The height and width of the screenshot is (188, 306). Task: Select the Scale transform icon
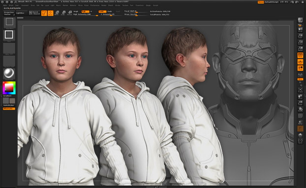tap(63, 13)
